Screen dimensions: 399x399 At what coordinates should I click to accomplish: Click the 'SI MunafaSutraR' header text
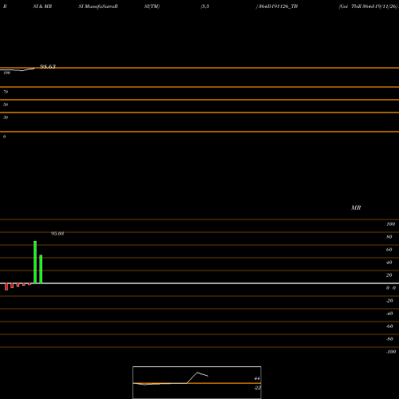98,6
